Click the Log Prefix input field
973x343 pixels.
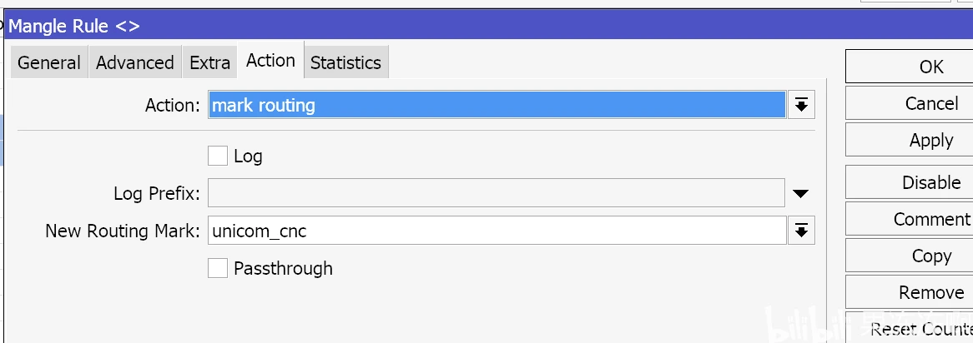tap(496, 194)
